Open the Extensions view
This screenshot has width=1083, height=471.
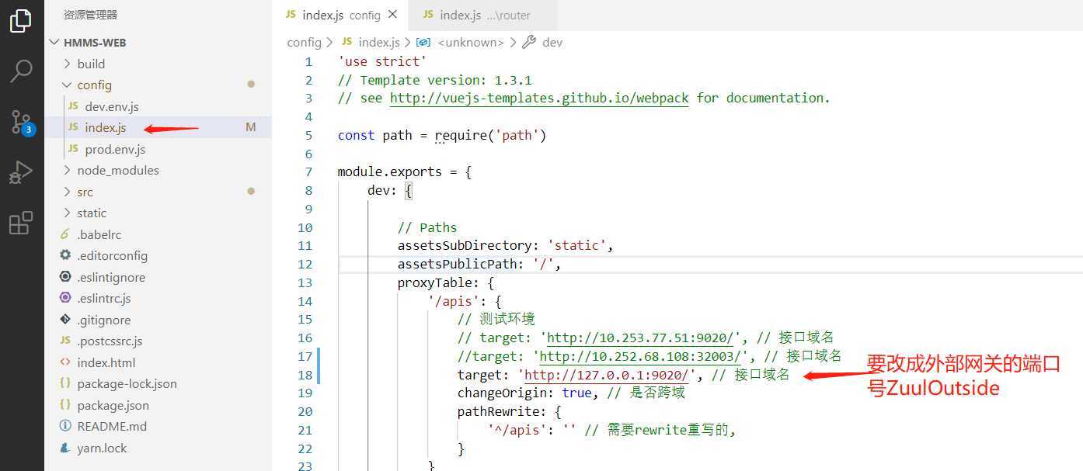21,223
